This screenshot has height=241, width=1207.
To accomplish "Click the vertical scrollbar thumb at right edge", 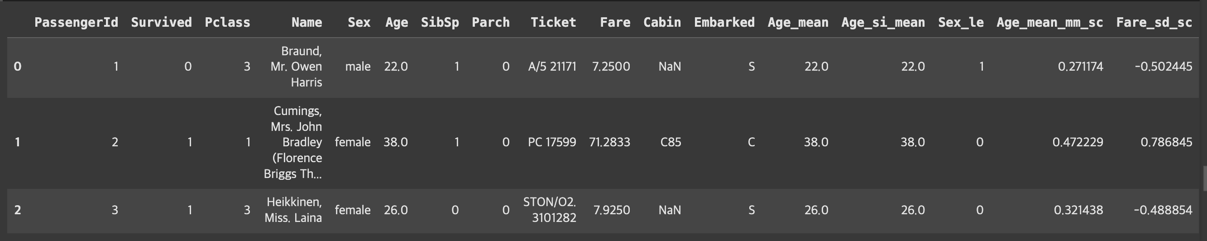I will 1204,178.
